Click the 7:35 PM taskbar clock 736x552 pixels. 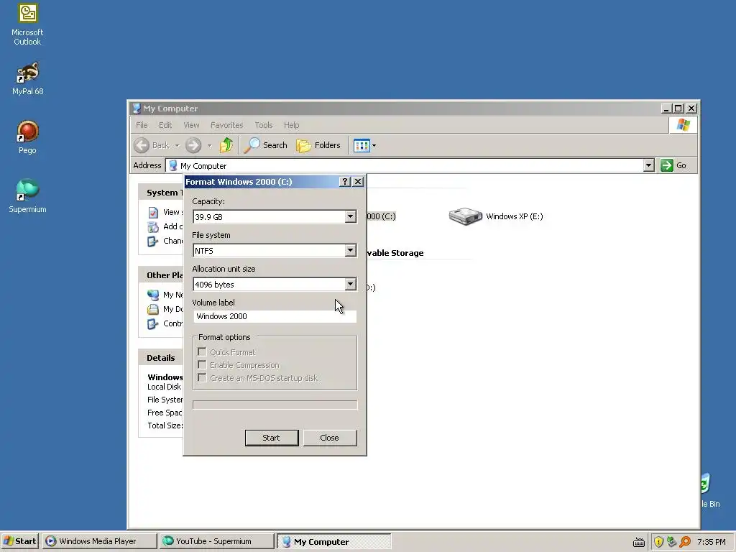[711, 542]
